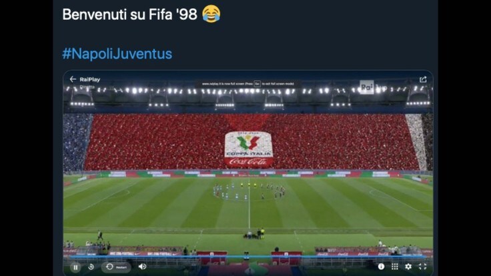Click the RaiPlay title text
Viewport: 491px width, 276px height.
coord(90,79)
